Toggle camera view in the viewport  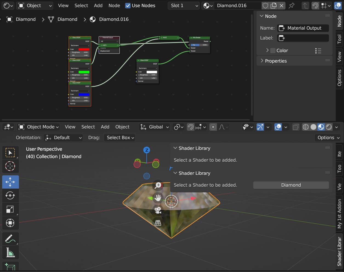pos(158,210)
